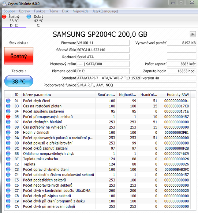Viewport: 198px width, 213px height.
Task: Open the Funkce menu
Action: coord(40,11)
